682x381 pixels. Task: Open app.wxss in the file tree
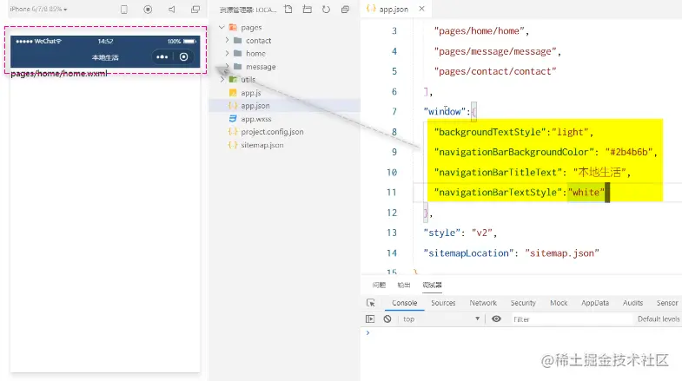click(x=255, y=119)
